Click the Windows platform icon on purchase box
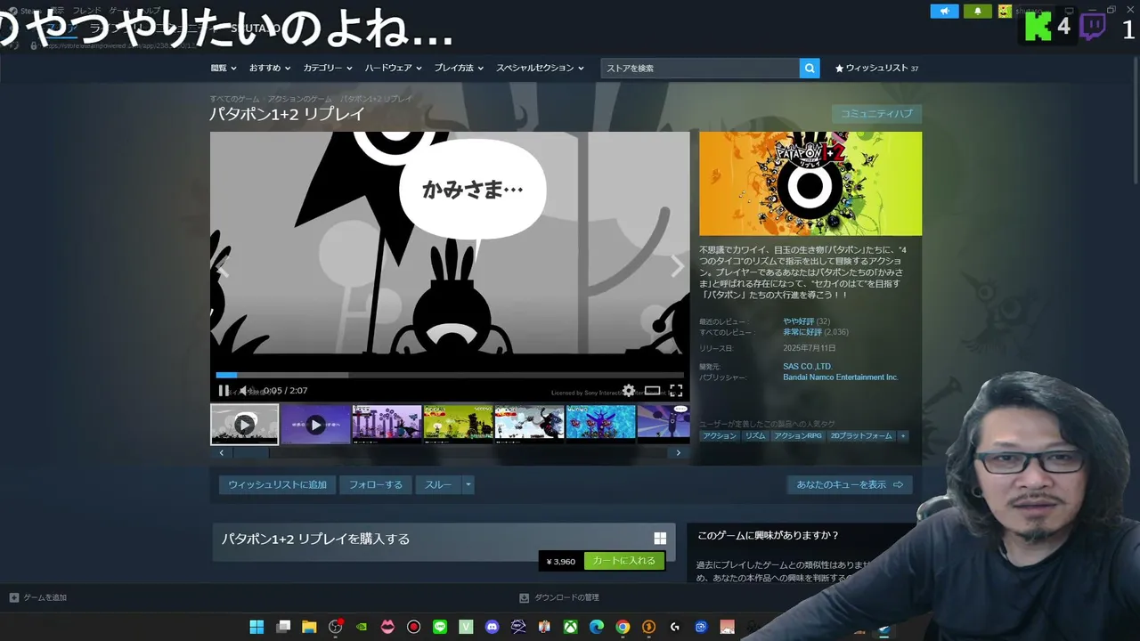 click(x=660, y=539)
